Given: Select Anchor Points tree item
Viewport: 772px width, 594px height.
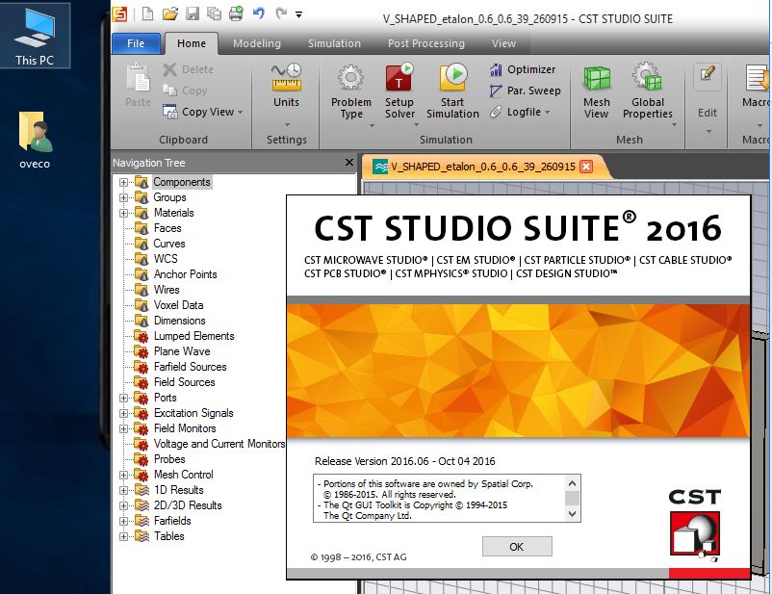Looking at the screenshot, I should point(185,274).
